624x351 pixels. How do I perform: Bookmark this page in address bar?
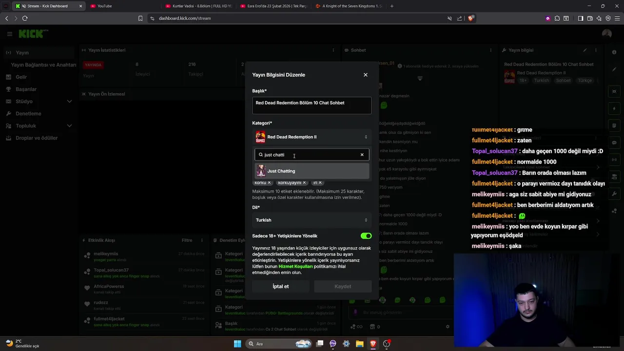140,18
